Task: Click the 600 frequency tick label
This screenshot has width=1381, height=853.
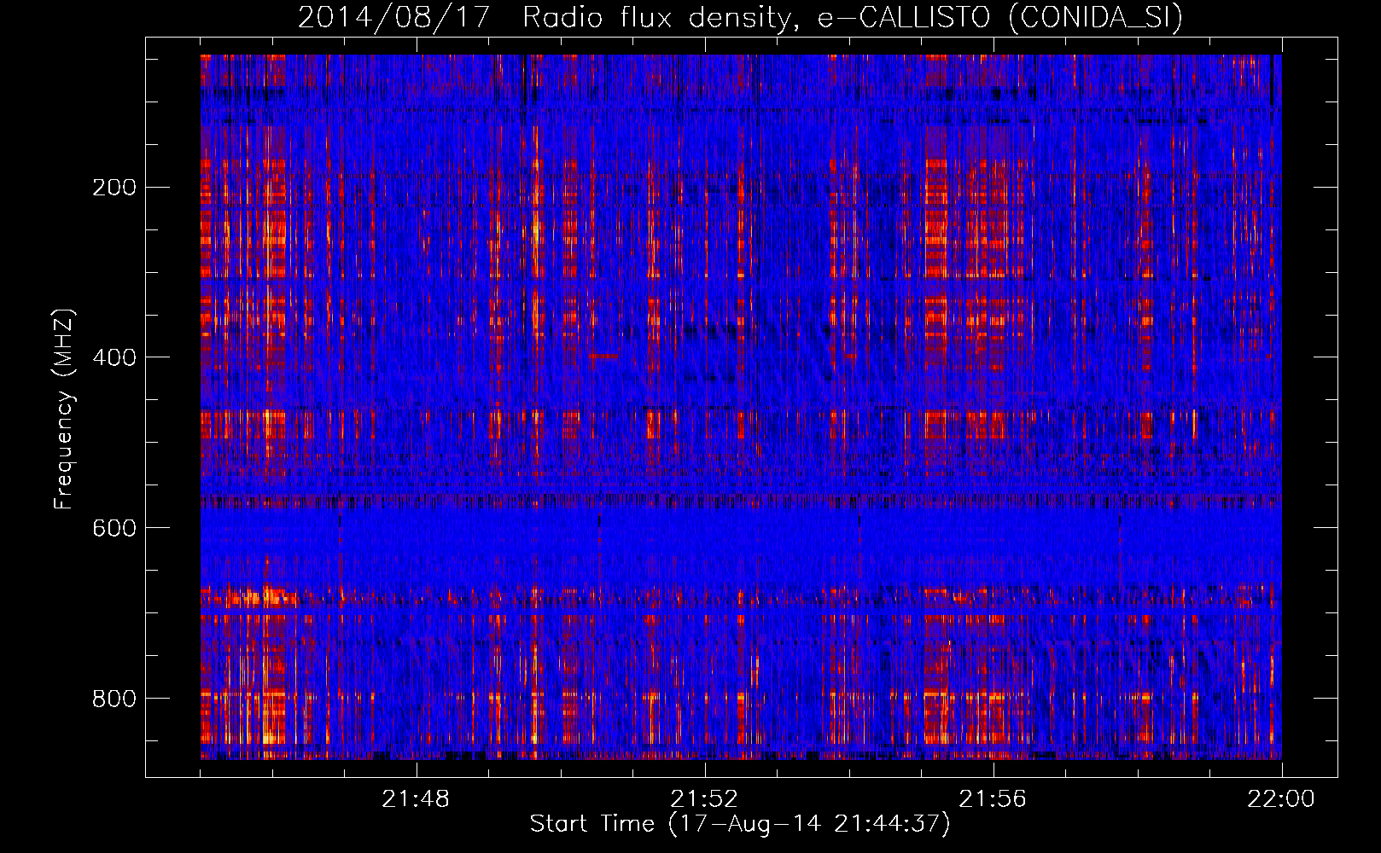Action: coord(114,528)
